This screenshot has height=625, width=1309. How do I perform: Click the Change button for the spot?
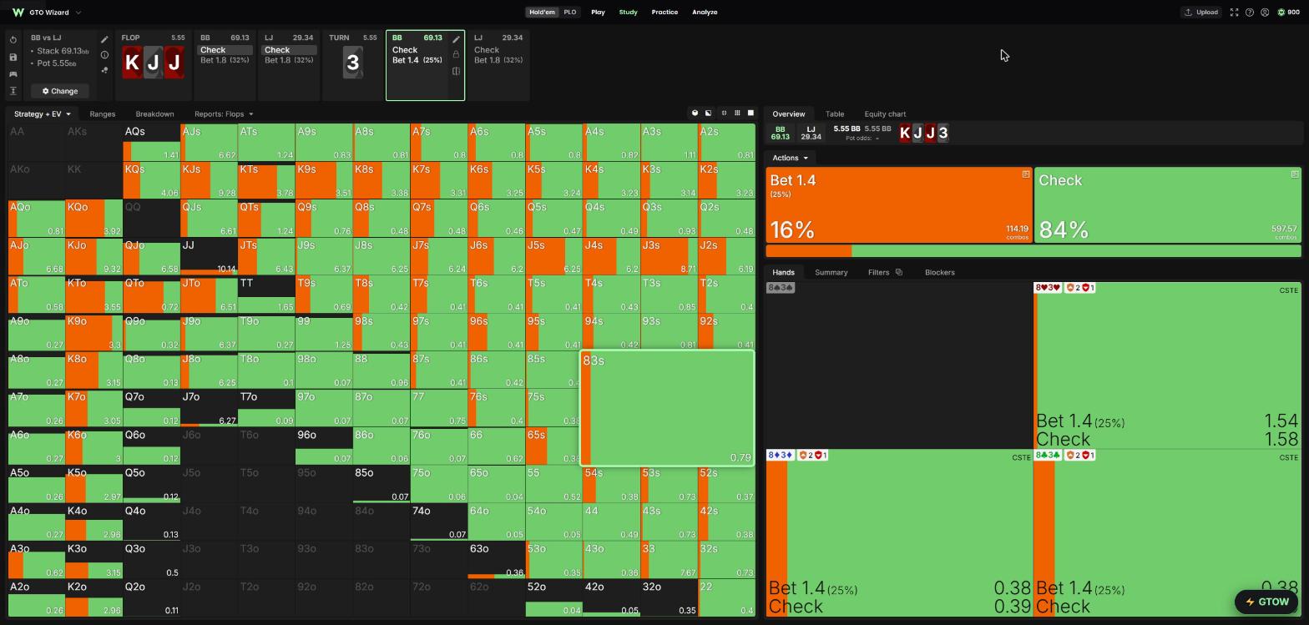tap(60, 91)
